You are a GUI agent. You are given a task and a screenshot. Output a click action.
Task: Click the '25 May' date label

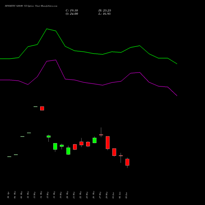coord(87,195)
